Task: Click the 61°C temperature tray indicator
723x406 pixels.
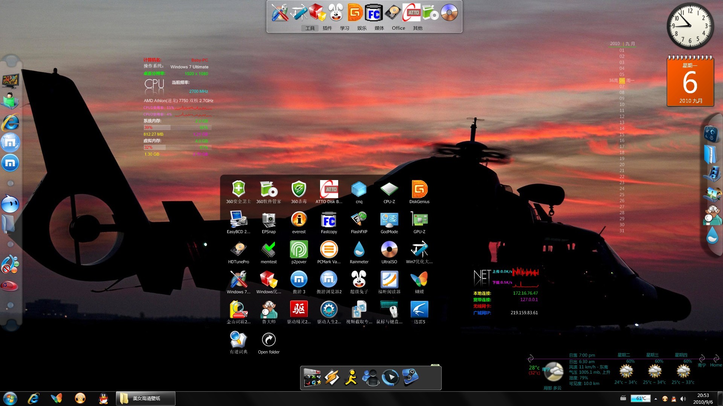Action: pos(641,398)
